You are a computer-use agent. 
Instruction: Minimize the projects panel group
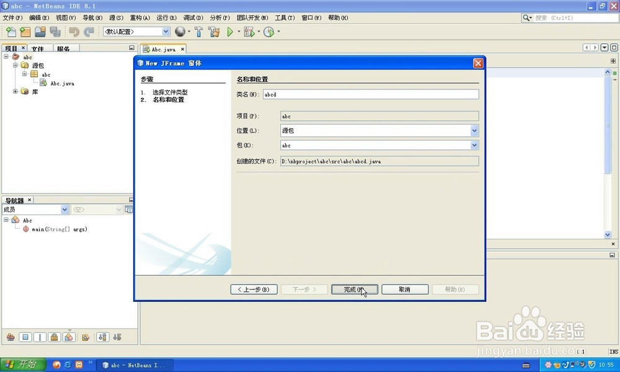coord(131,48)
